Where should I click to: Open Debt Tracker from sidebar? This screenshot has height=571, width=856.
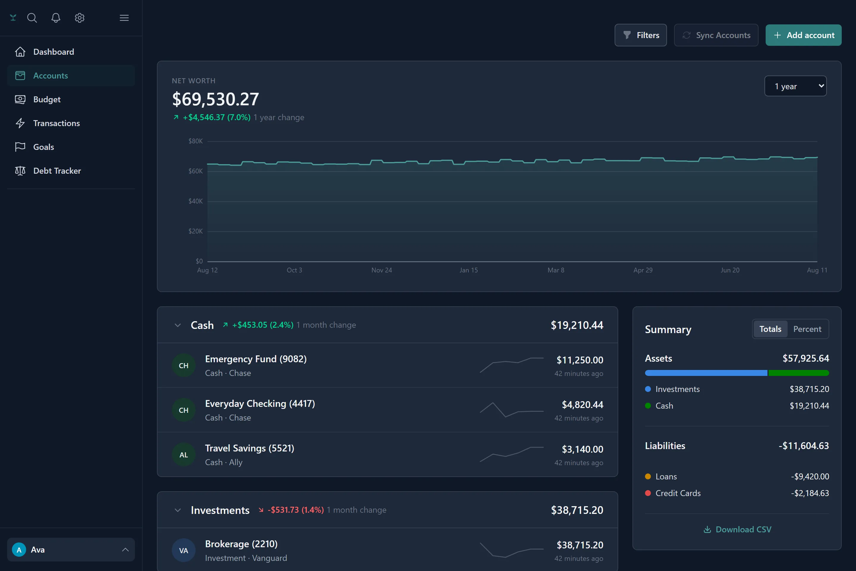(71, 171)
